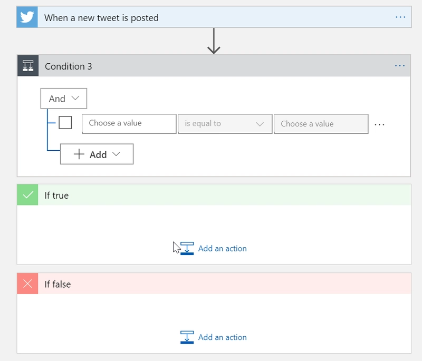Click the left 'Choose a value' field
This screenshot has width=422, height=361.
pos(129,123)
